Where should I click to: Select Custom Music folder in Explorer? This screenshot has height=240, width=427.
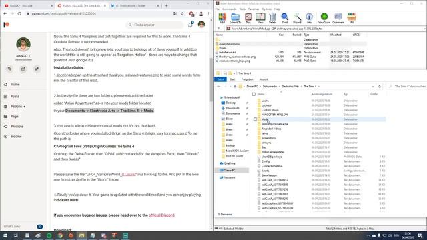(270, 110)
